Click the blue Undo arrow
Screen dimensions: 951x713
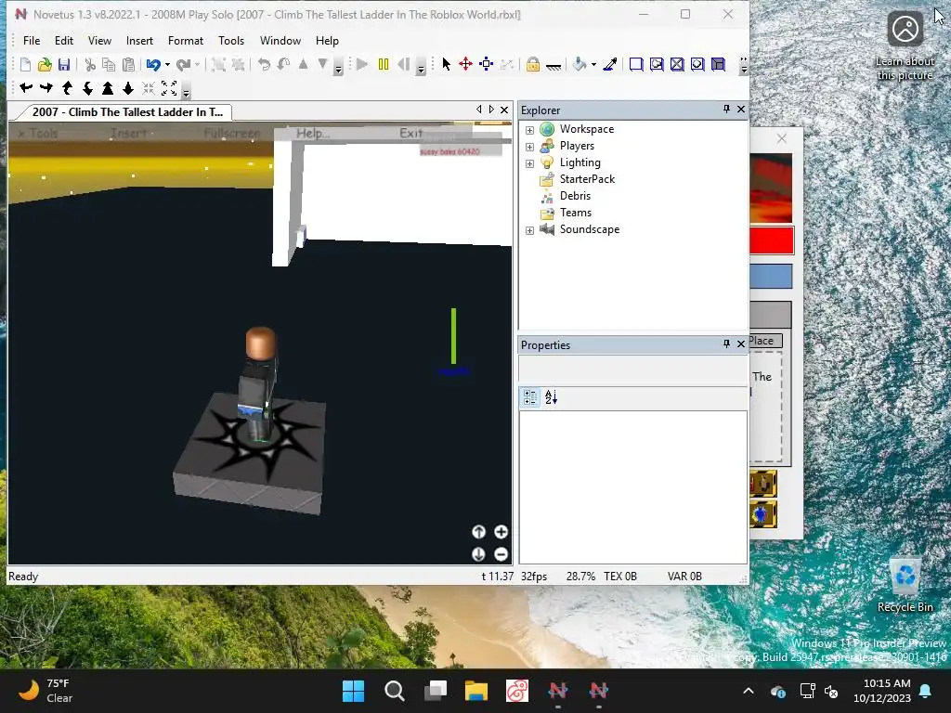(x=153, y=64)
